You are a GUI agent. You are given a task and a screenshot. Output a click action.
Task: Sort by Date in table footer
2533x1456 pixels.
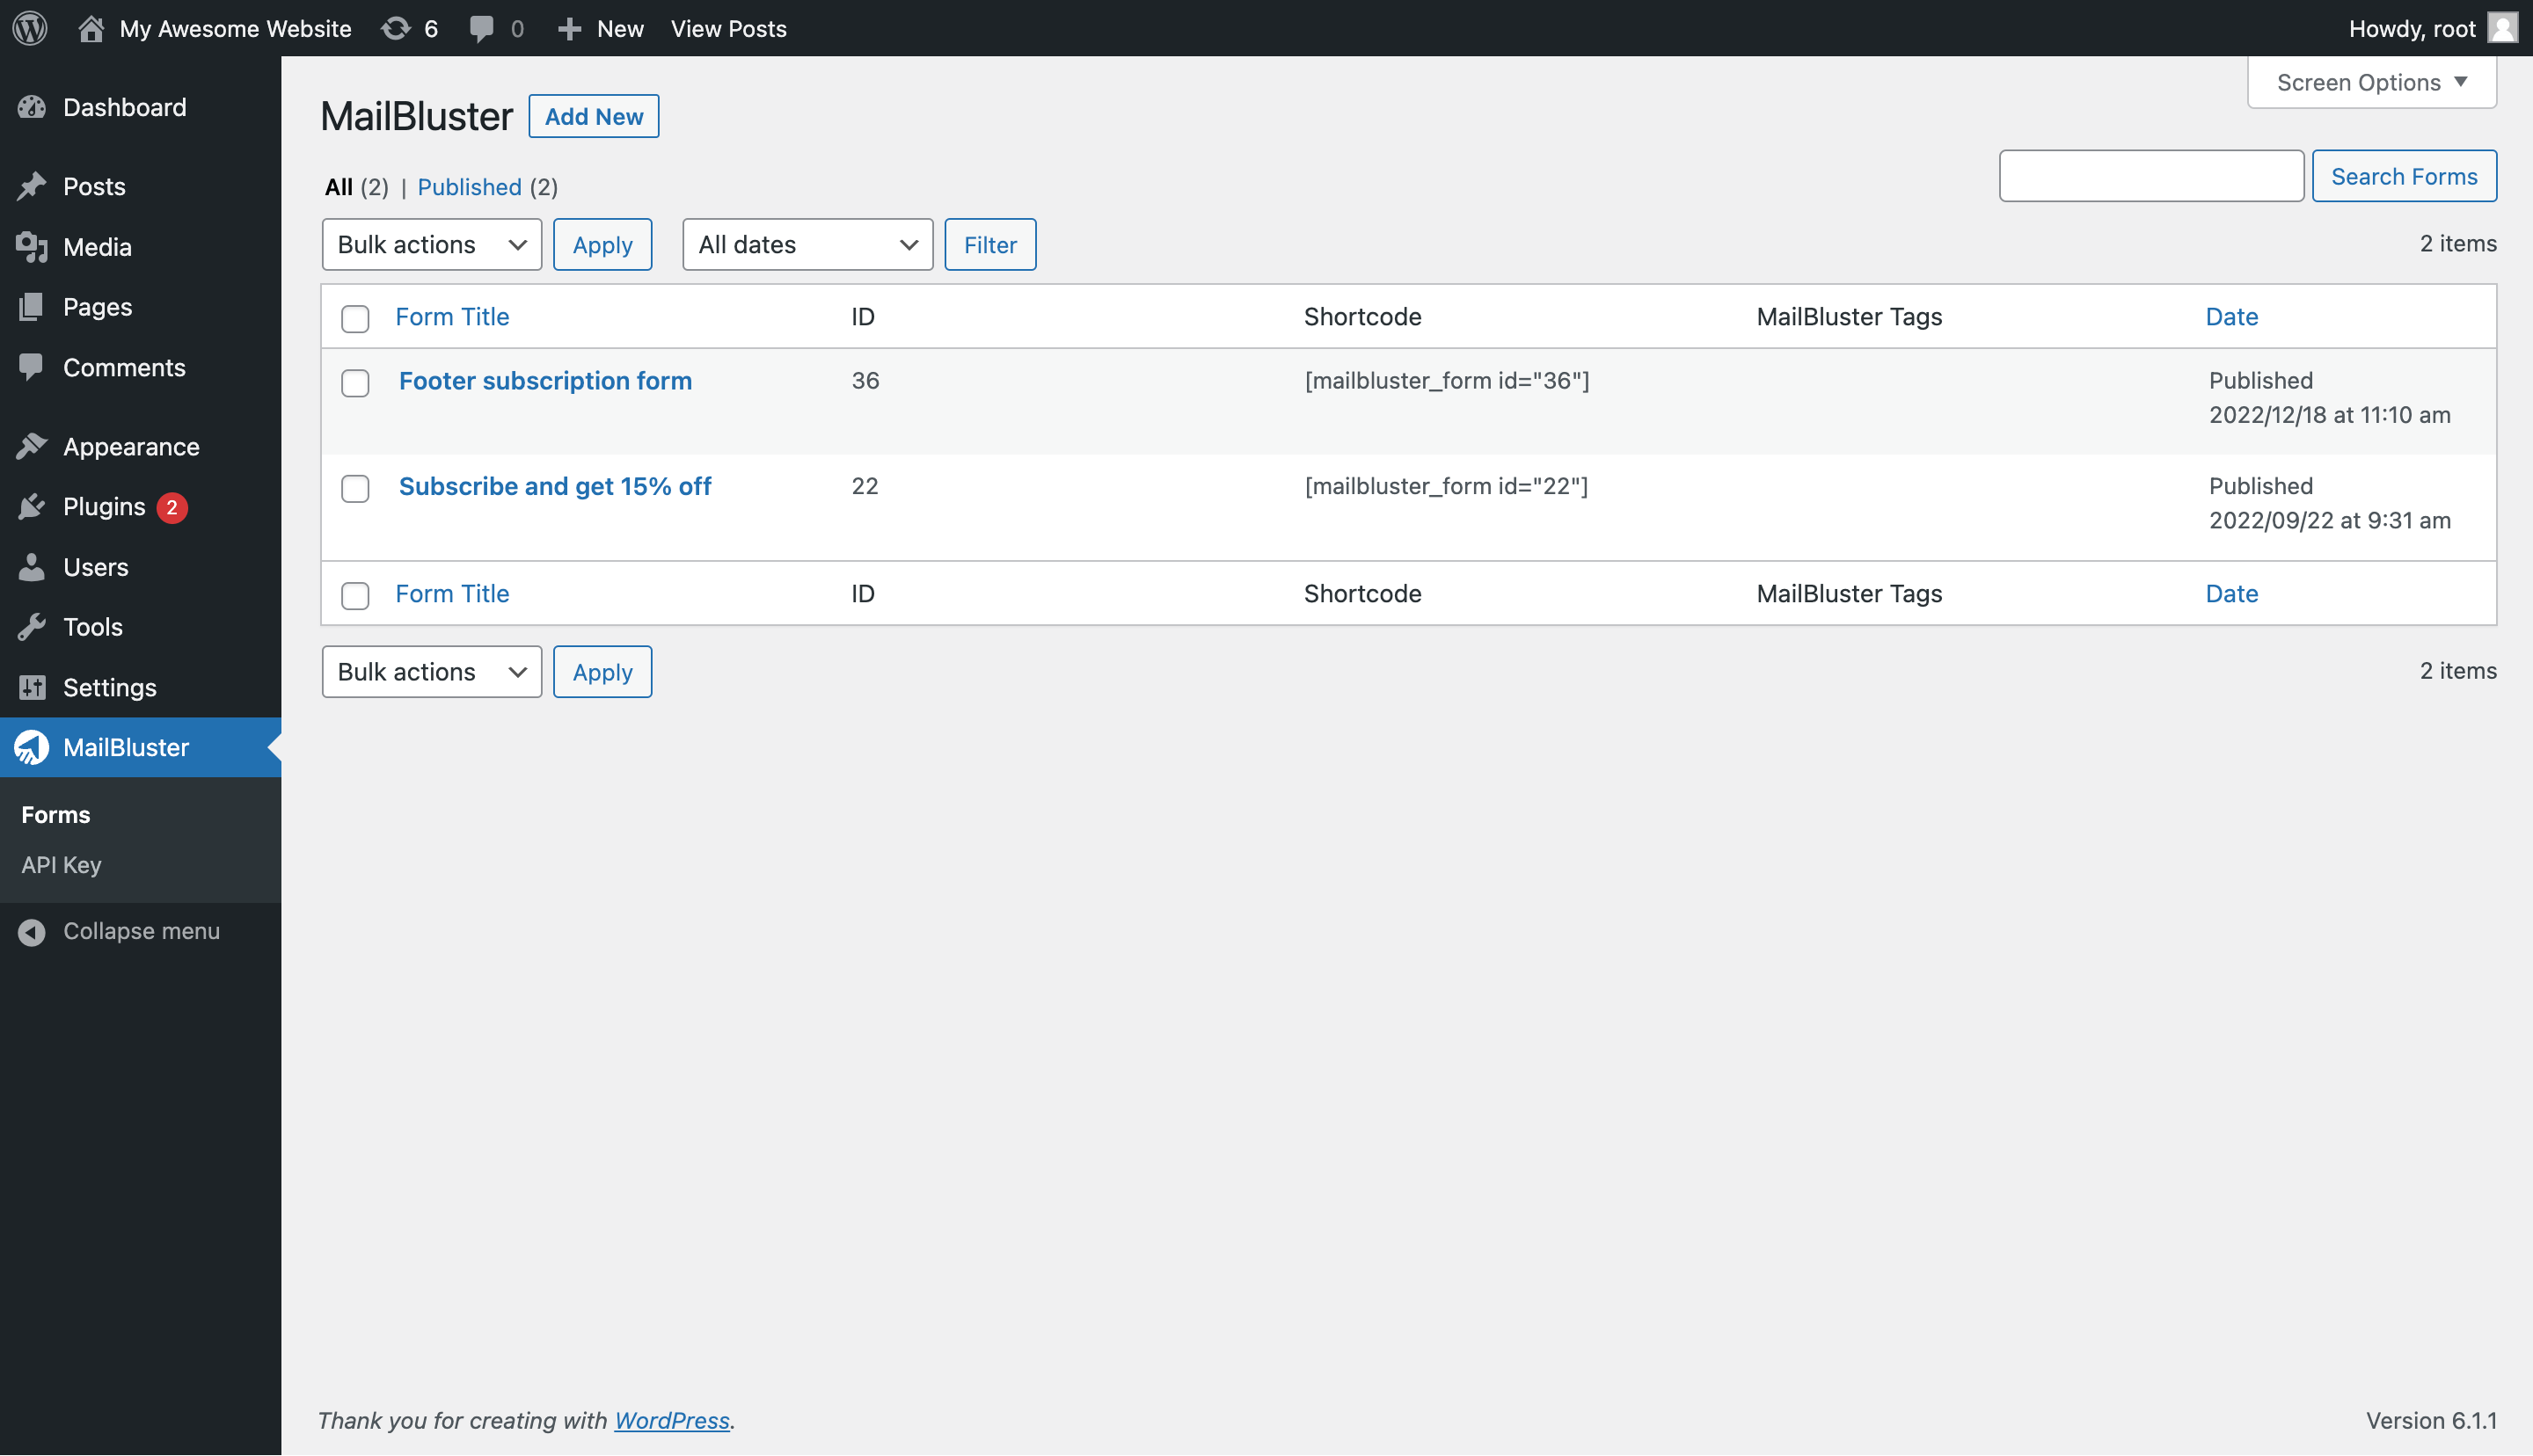click(x=2232, y=593)
